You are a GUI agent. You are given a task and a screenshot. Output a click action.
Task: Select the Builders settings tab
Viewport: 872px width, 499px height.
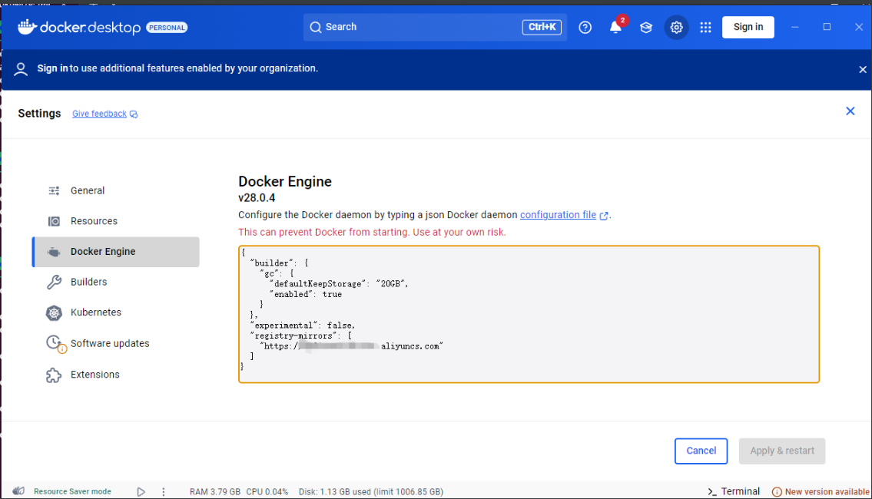click(116, 283)
